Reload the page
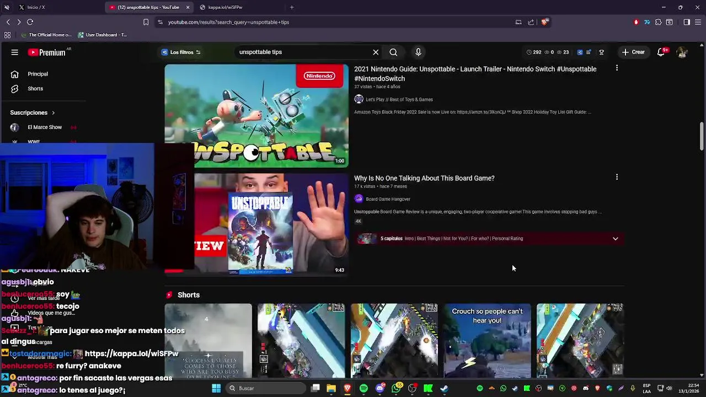The width and height of the screenshot is (706, 397). pos(30,22)
